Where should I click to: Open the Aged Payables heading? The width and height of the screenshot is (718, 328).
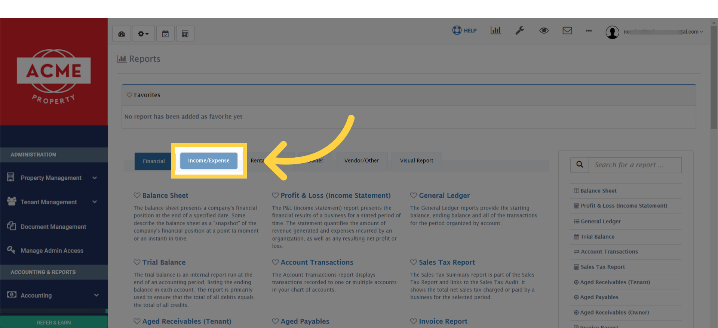point(305,321)
